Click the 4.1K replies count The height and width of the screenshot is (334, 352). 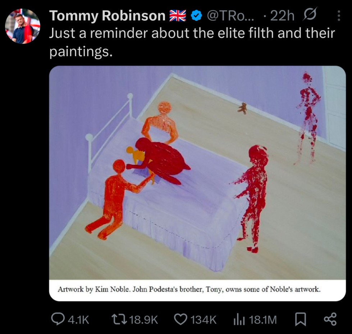[x=78, y=320]
